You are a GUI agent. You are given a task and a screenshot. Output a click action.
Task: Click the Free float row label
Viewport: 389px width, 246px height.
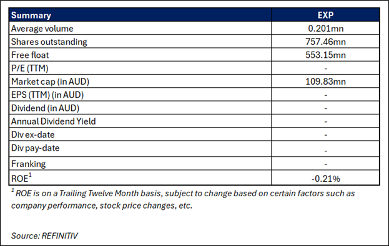tap(30, 55)
